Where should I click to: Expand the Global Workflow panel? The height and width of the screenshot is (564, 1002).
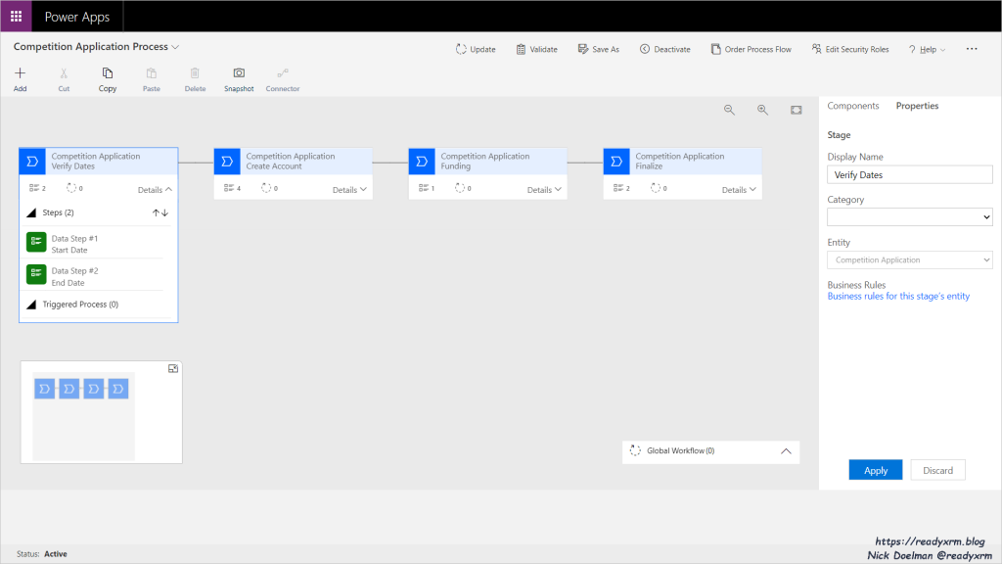(786, 451)
